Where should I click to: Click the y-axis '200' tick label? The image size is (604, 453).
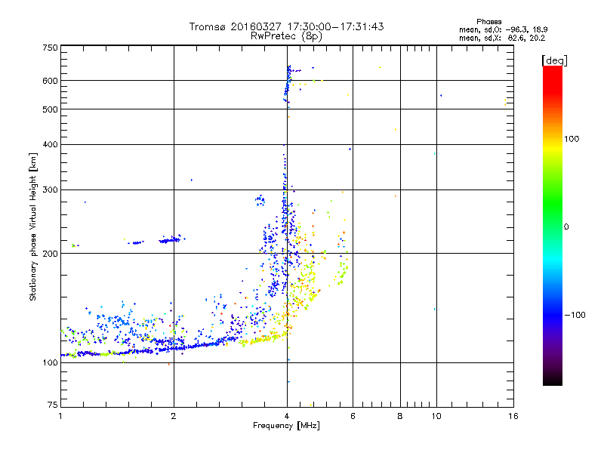[x=50, y=254]
